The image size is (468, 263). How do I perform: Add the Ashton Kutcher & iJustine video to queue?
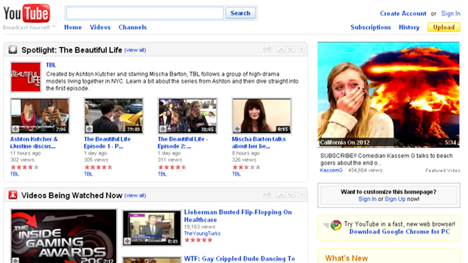coord(15,129)
